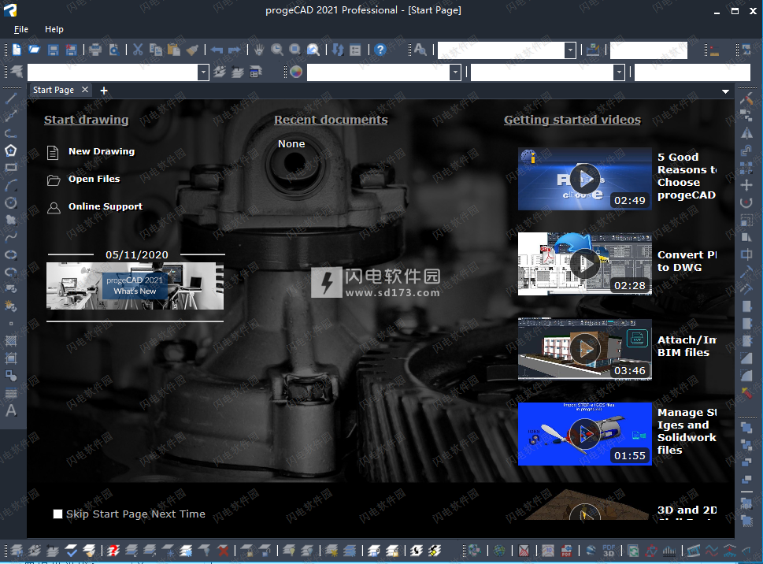Click New Drawing link

pos(102,151)
